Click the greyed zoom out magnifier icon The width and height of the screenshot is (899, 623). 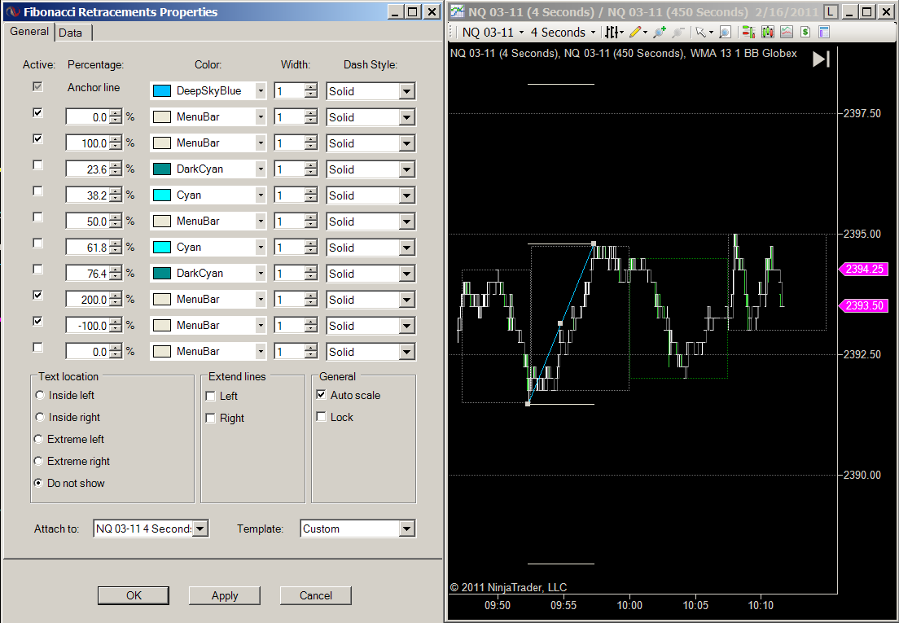[x=678, y=33]
